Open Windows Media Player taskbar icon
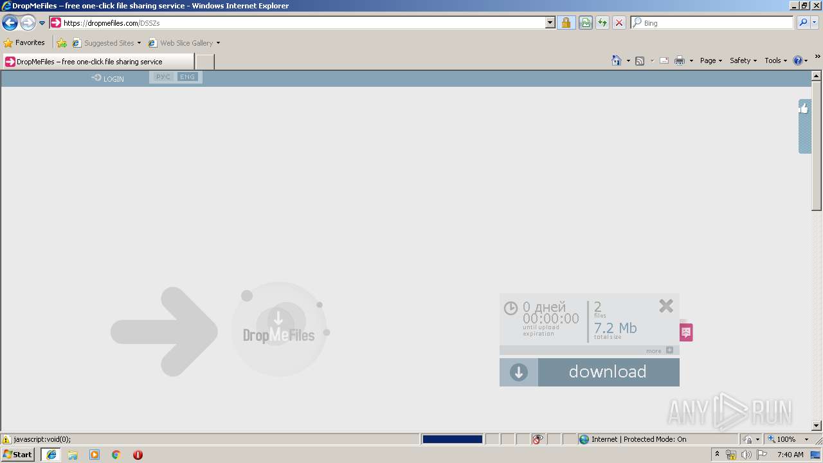The height and width of the screenshot is (463, 823). point(95,455)
